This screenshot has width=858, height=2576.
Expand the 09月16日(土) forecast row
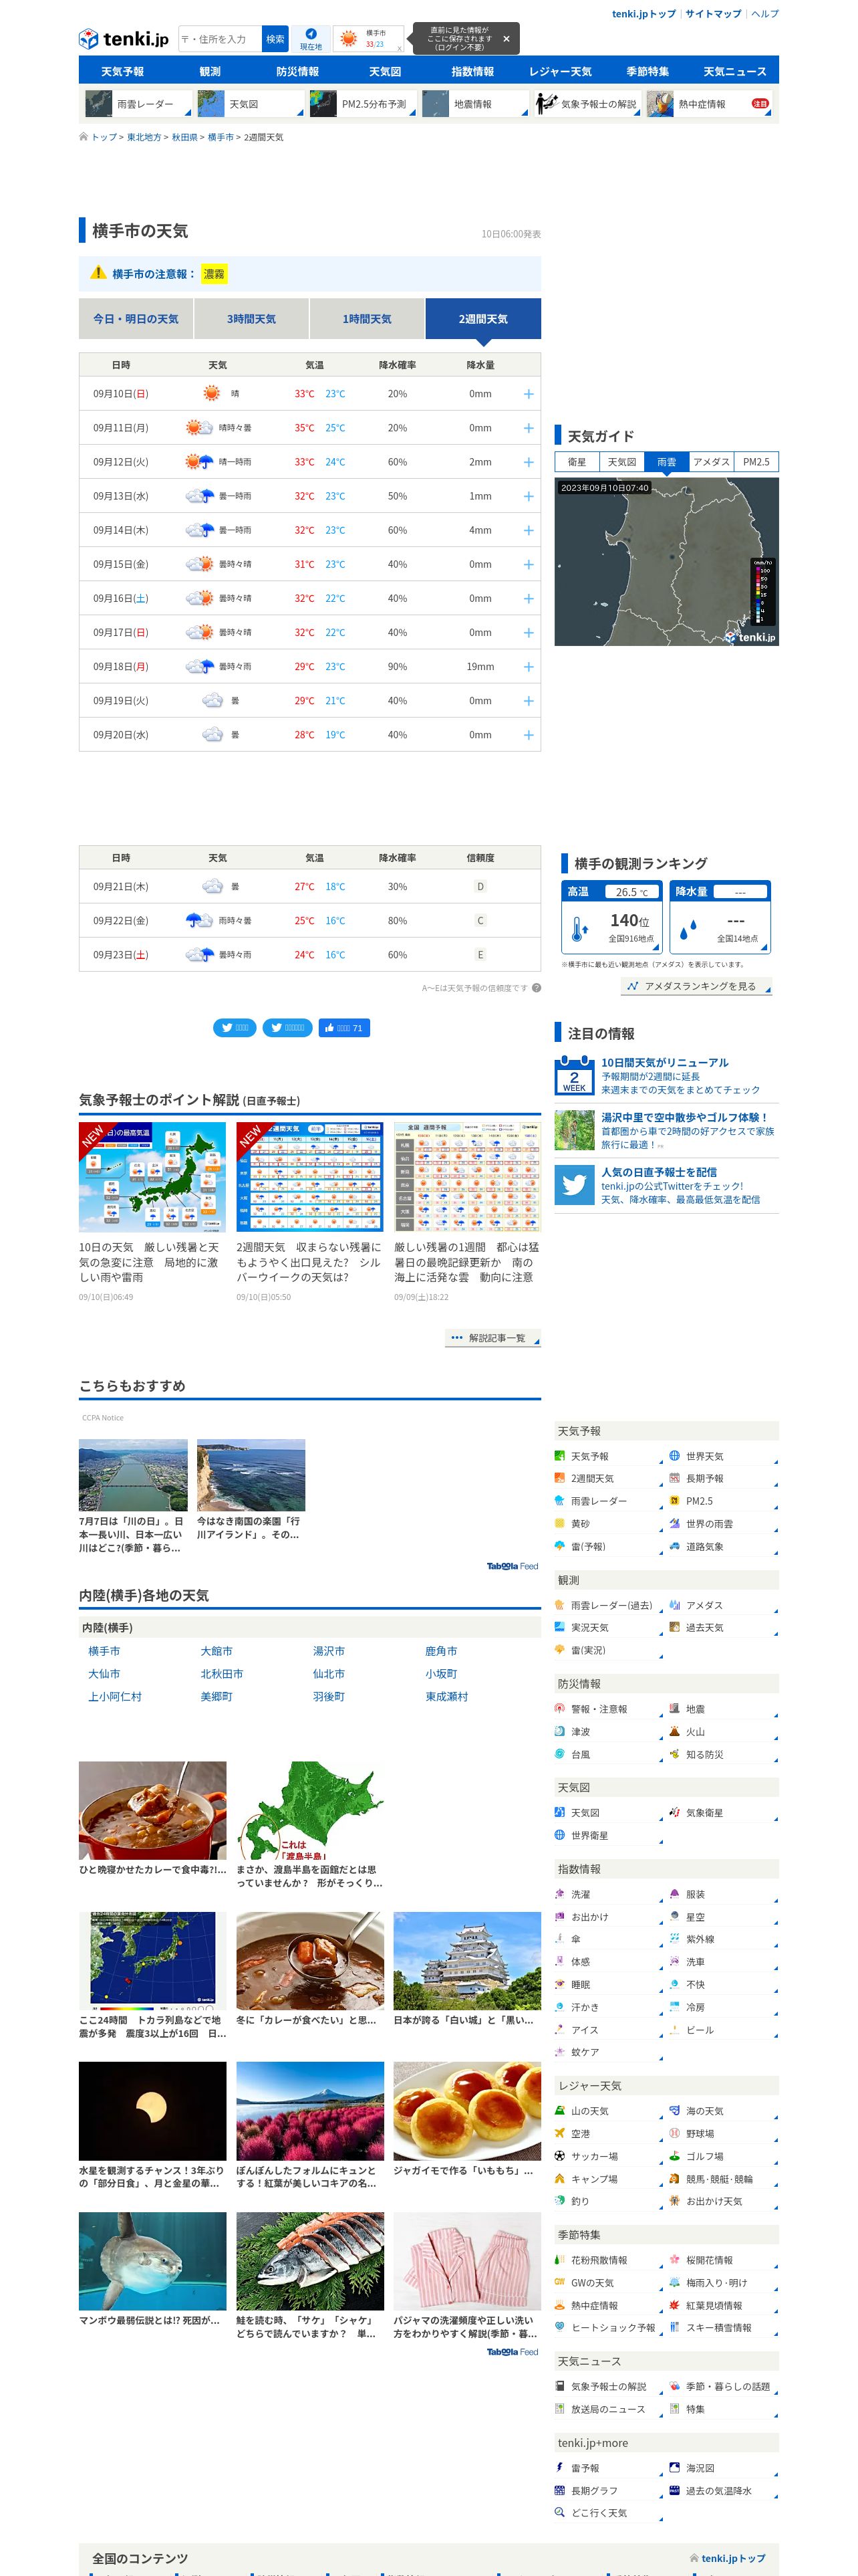coord(529,599)
